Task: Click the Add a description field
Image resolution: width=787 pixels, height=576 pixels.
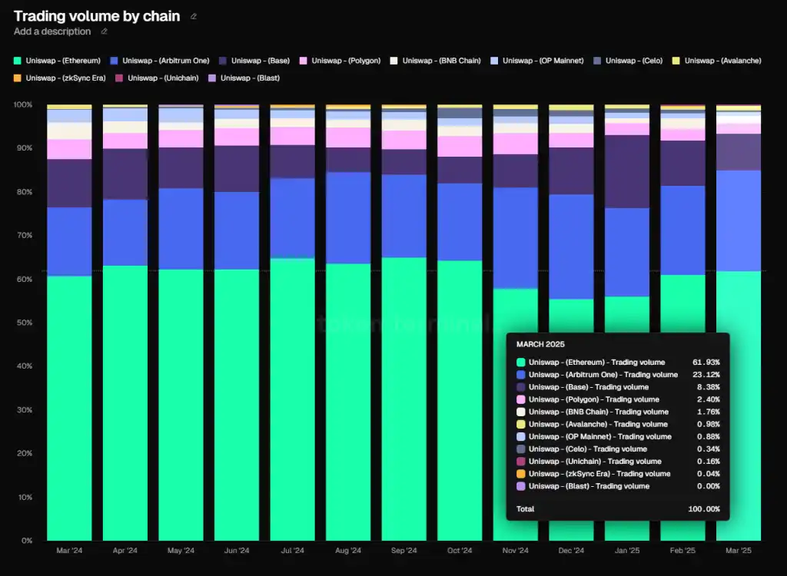Action: pyautogui.click(x=52, y=31)
